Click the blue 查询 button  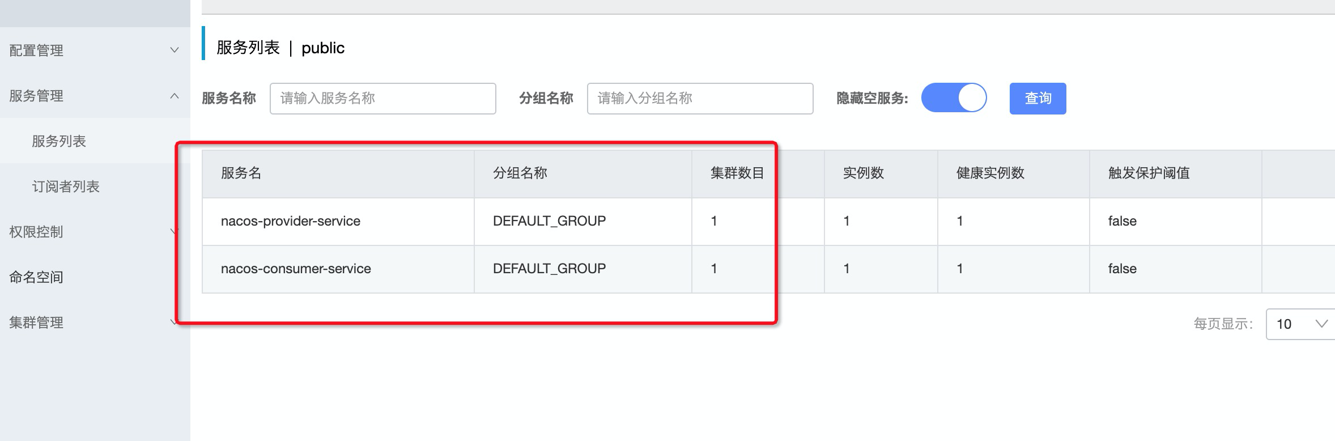(1038, 99)
